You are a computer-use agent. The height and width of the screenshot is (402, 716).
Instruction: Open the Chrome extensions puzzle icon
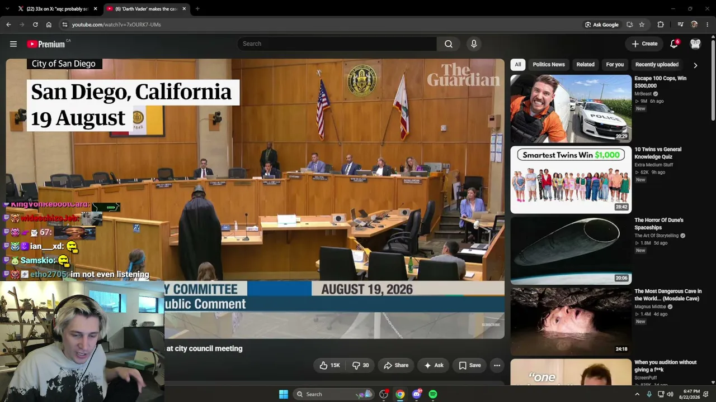(661, 25)
